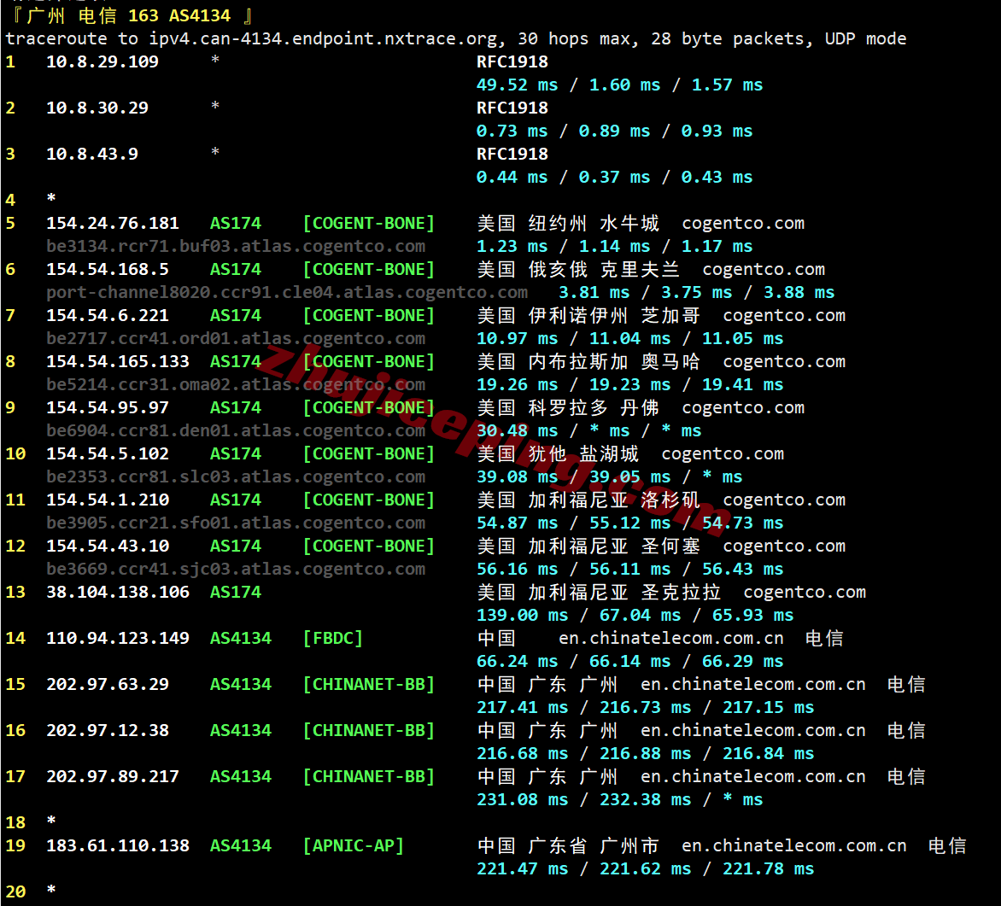Click hop number 18 asterisk
This screenshot has height=906, width=1001.
point(51,821)
